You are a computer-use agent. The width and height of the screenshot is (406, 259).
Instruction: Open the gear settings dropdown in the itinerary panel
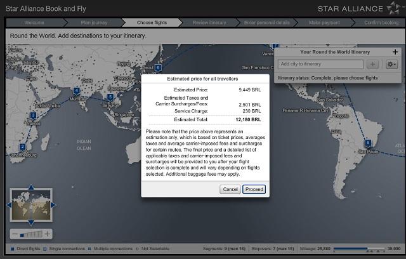tap(391, 64)
